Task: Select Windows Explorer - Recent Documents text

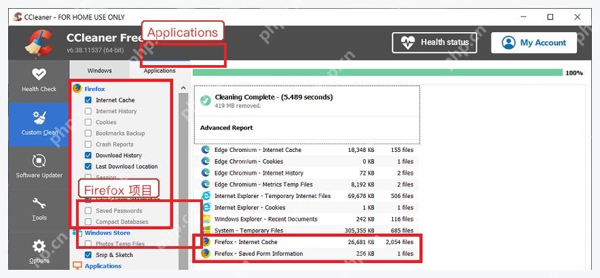Action: 265,219
